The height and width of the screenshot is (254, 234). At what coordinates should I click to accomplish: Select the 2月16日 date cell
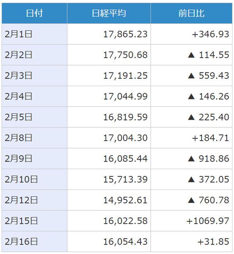pos(21,242)
